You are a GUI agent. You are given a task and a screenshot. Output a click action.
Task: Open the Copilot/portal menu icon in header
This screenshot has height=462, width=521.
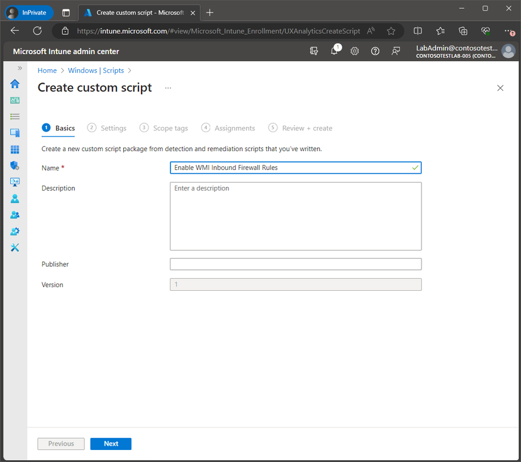[313, 51]
